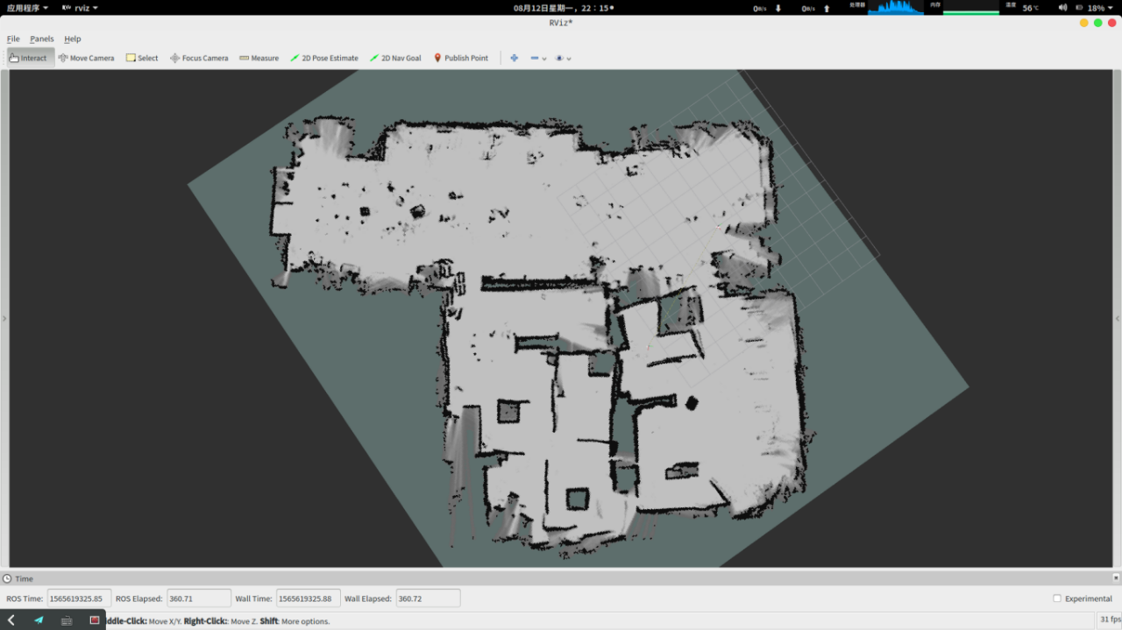This screenshot has height=630, width=1122.
Task: Use the Publish Point tool
Action: (x=461, y=58)
